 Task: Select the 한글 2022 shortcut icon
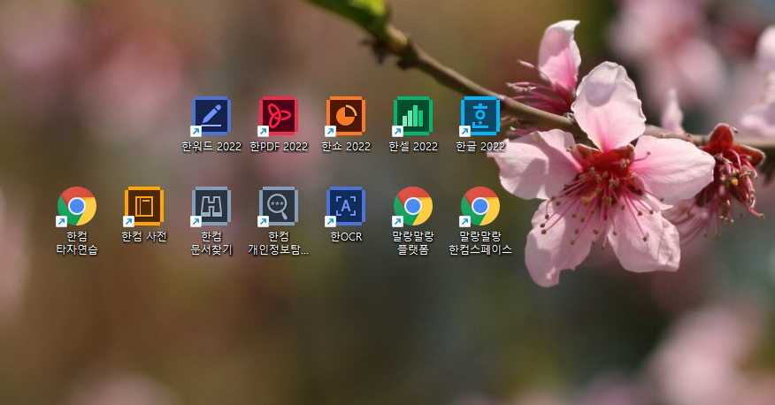[x=480, y=116]
